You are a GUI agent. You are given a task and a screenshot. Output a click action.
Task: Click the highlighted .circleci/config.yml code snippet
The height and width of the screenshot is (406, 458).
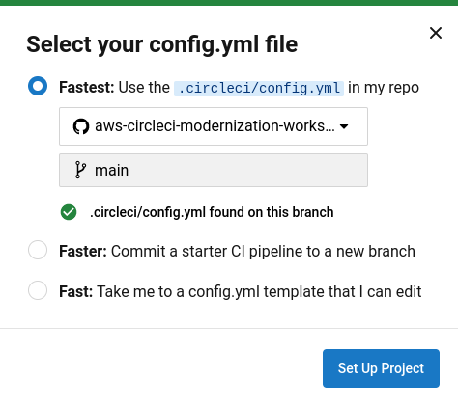(x=259, y=88)
